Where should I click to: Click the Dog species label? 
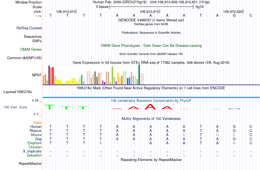tap(39, 139)
